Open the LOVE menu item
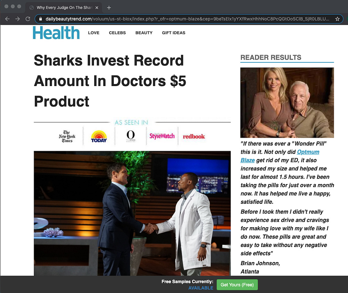This screenshot has height=293, width=348. [x=94, y=33]
